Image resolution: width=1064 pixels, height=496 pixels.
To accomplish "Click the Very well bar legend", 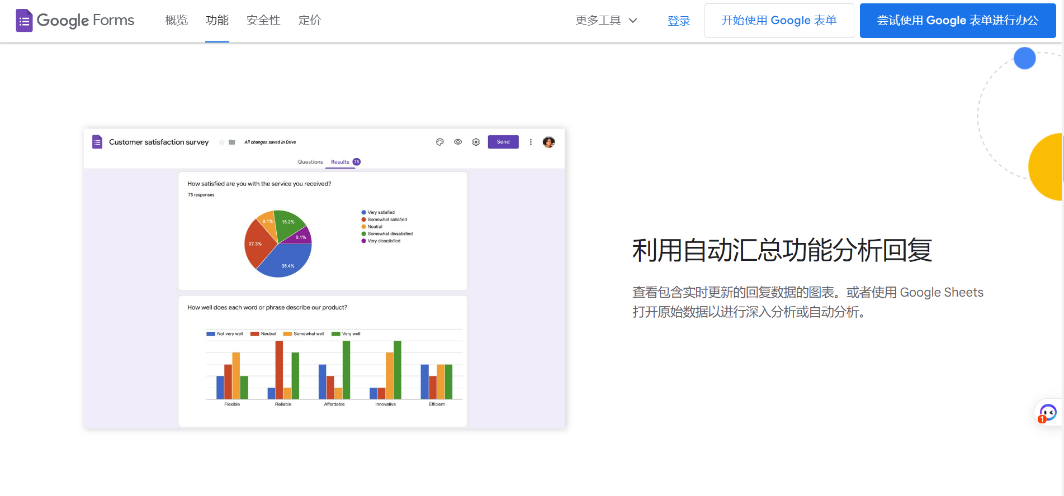I will [346, 334].
